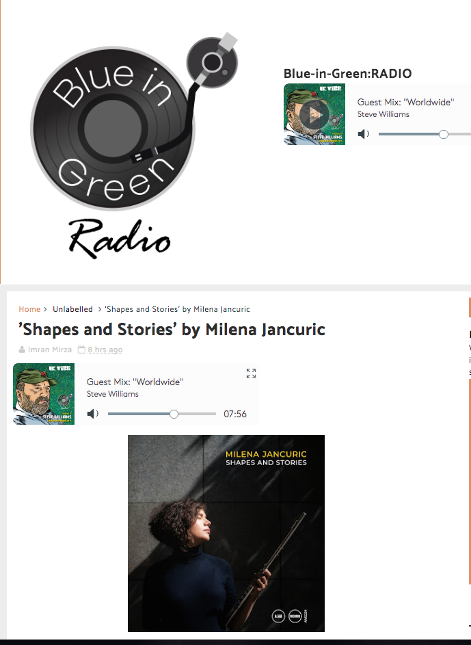Click the Blue-in-Green:RADIO widget heading
Screen dimensions: 471x645
348,74
